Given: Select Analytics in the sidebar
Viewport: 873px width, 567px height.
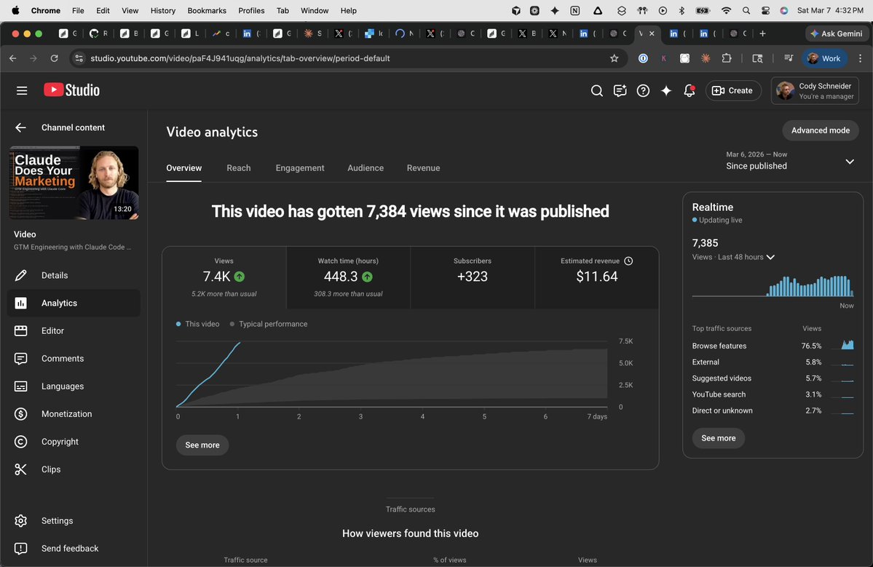Looking at the screenshot, I should [74, 304].
